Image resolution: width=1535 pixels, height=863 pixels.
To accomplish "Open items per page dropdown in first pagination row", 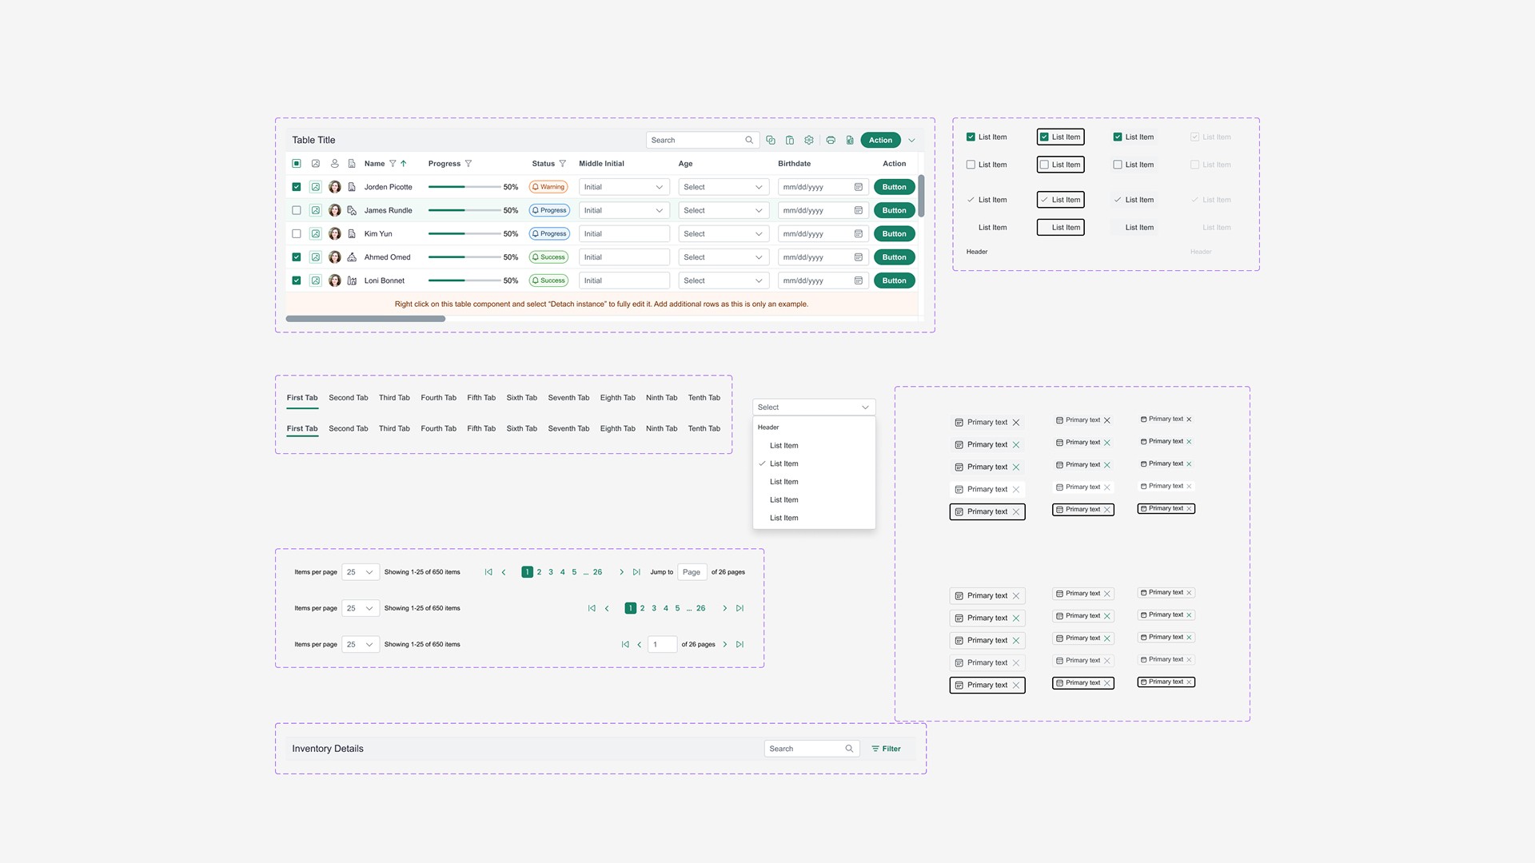I will point(360,572).
